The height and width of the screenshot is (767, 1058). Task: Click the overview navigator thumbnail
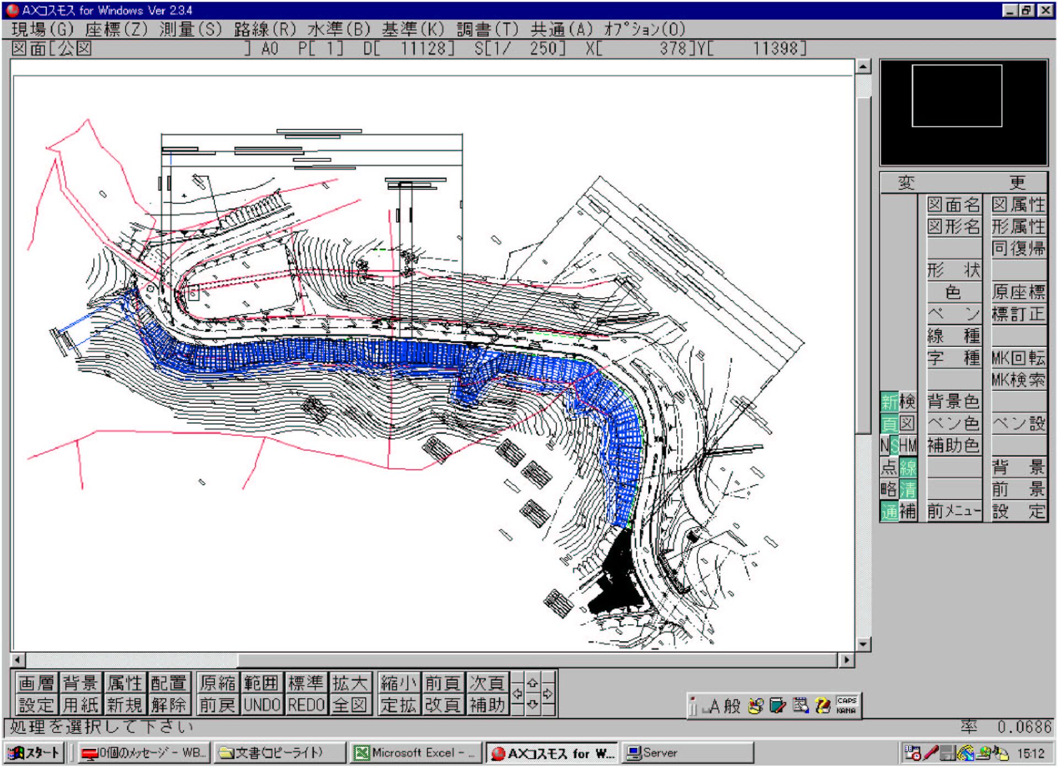coord(963,112)
